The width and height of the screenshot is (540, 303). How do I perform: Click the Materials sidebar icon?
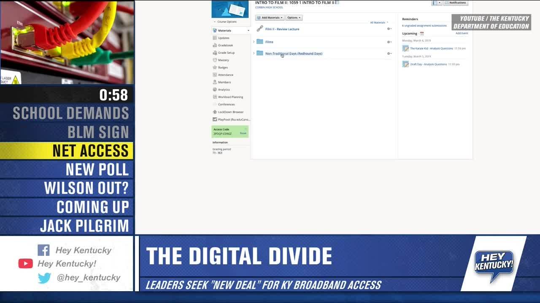(215, 30)
